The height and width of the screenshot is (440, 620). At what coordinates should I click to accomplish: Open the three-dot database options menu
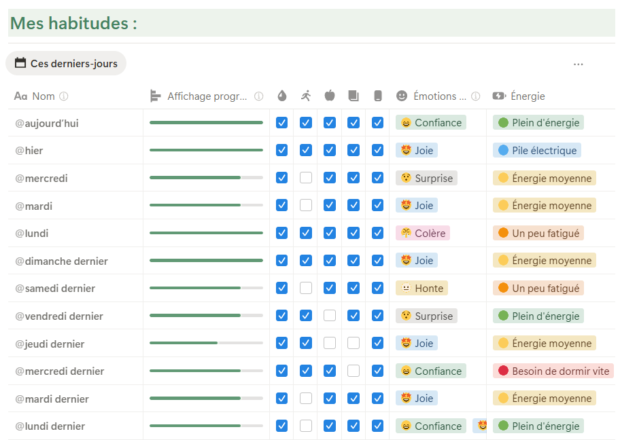578,64
